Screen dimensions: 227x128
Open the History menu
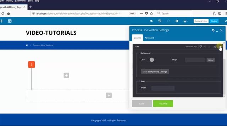point(10,1)
